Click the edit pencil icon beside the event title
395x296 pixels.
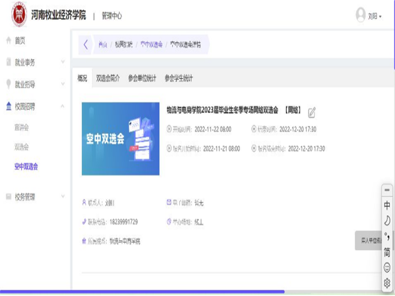click(312, 112)
